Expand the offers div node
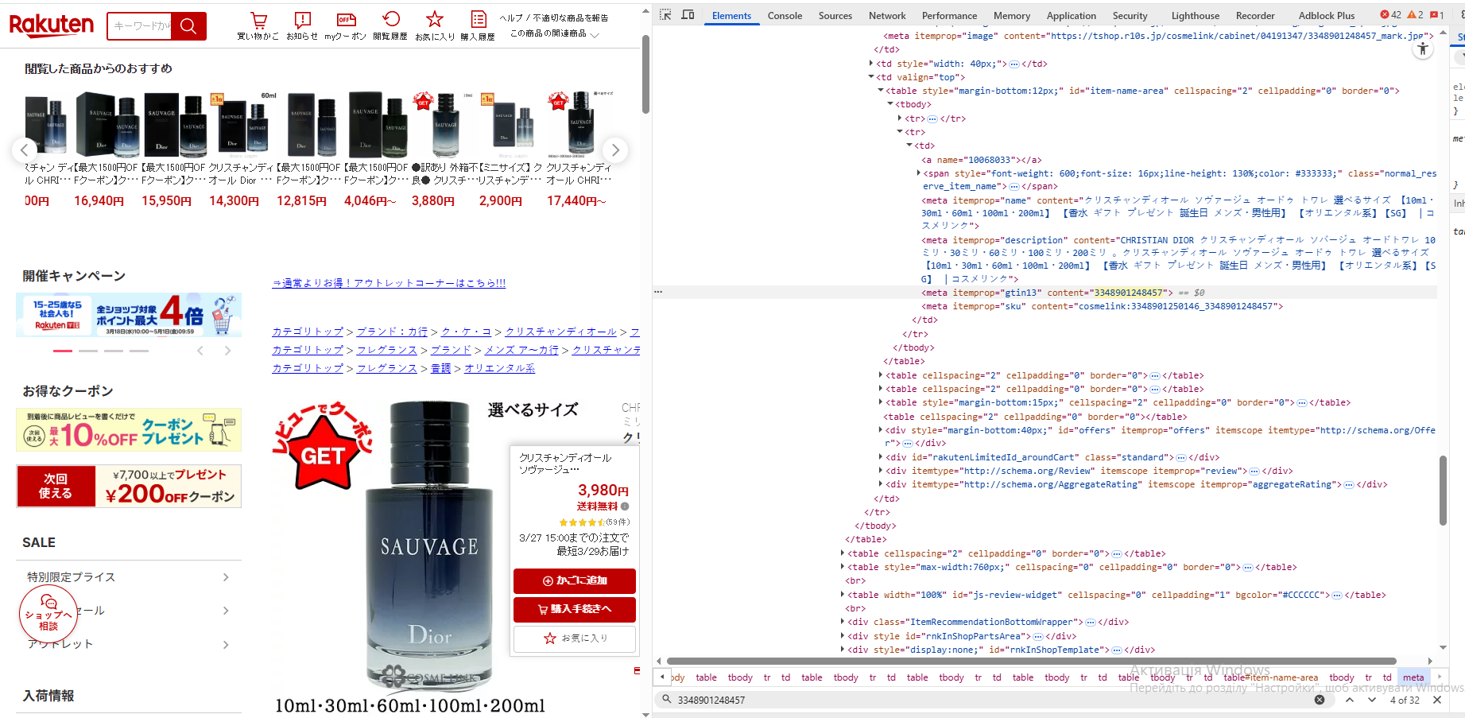The height and width of the screenshot is (718, 1465). tap(880, 430)
